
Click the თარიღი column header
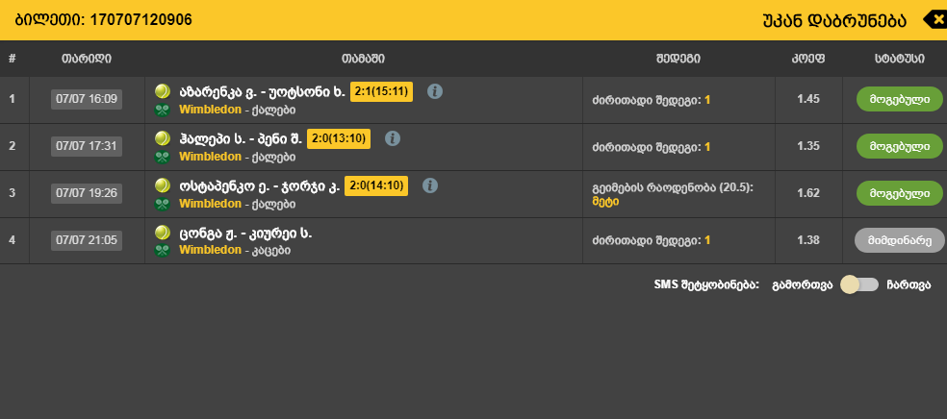click(87, 59)
